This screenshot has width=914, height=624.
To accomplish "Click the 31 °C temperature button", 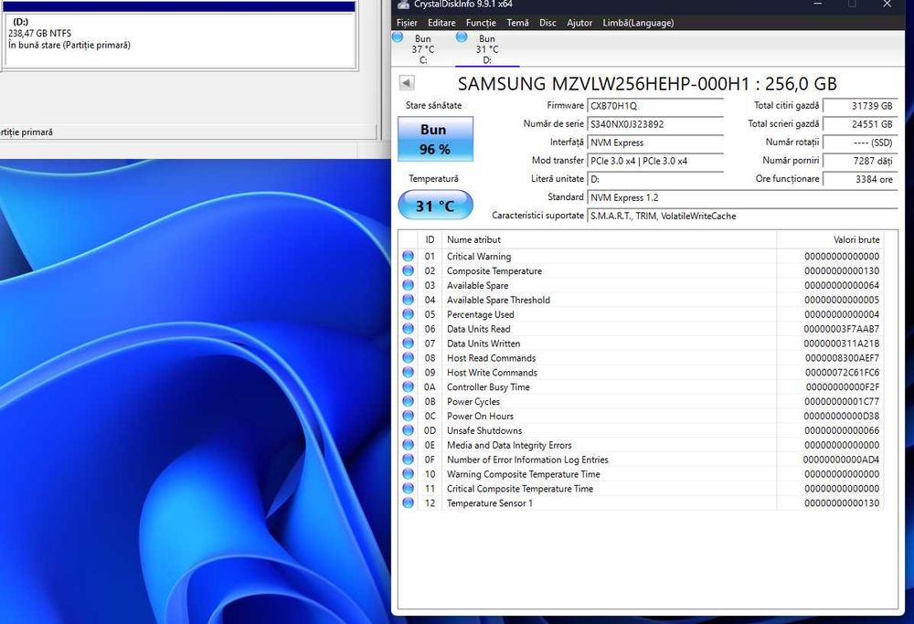I will [x=435, y=205].
